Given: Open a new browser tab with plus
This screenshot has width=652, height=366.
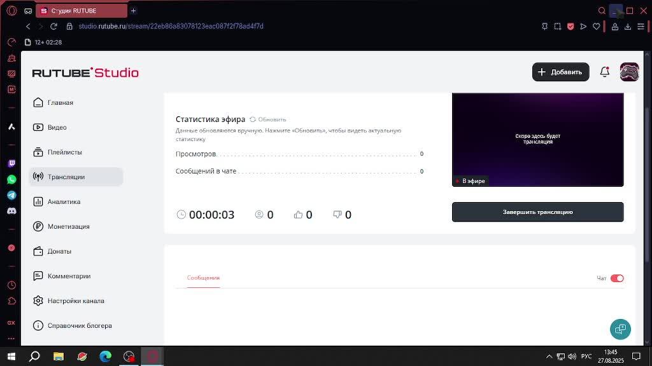Looking at the screenshot, I should [134, 11].
